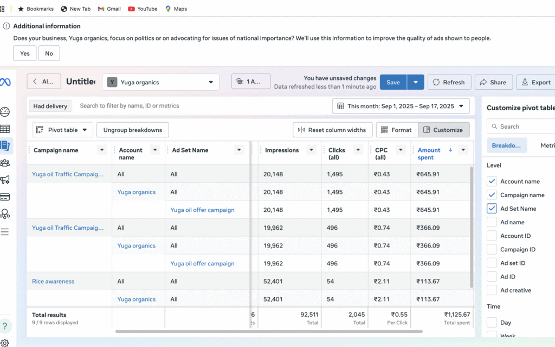
Task: Open the Pivot table layout dropdown
Action: click(62, 130)
